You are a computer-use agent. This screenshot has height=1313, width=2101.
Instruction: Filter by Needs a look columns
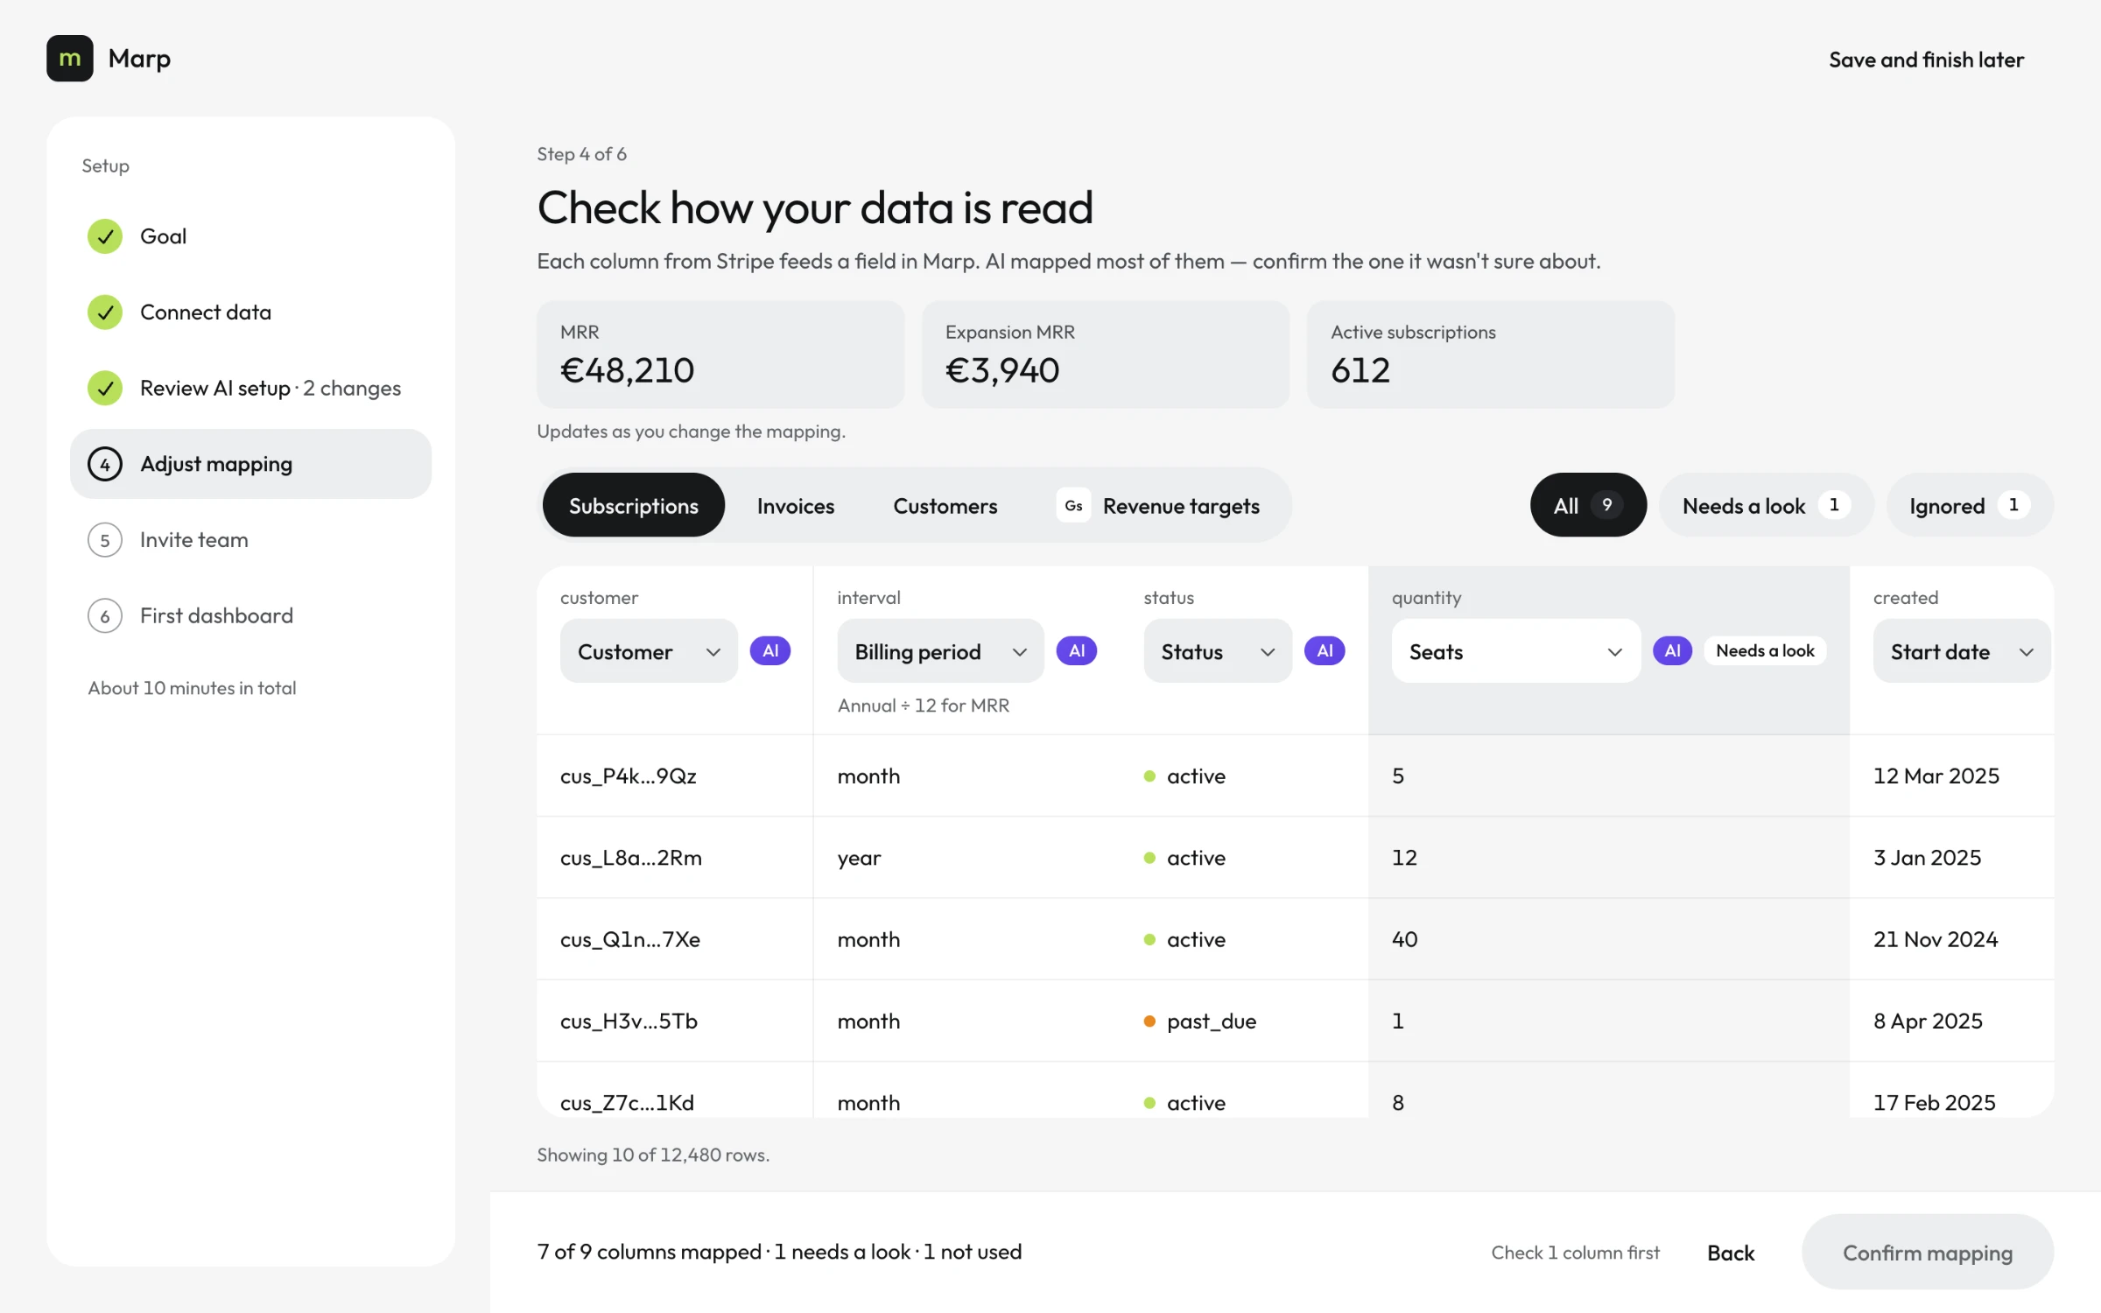pyautogui.click(x=1766, y=505)
